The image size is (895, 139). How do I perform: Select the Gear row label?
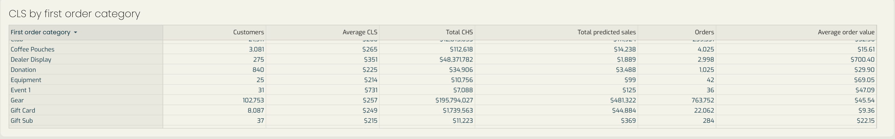click(x=17, y=100)
